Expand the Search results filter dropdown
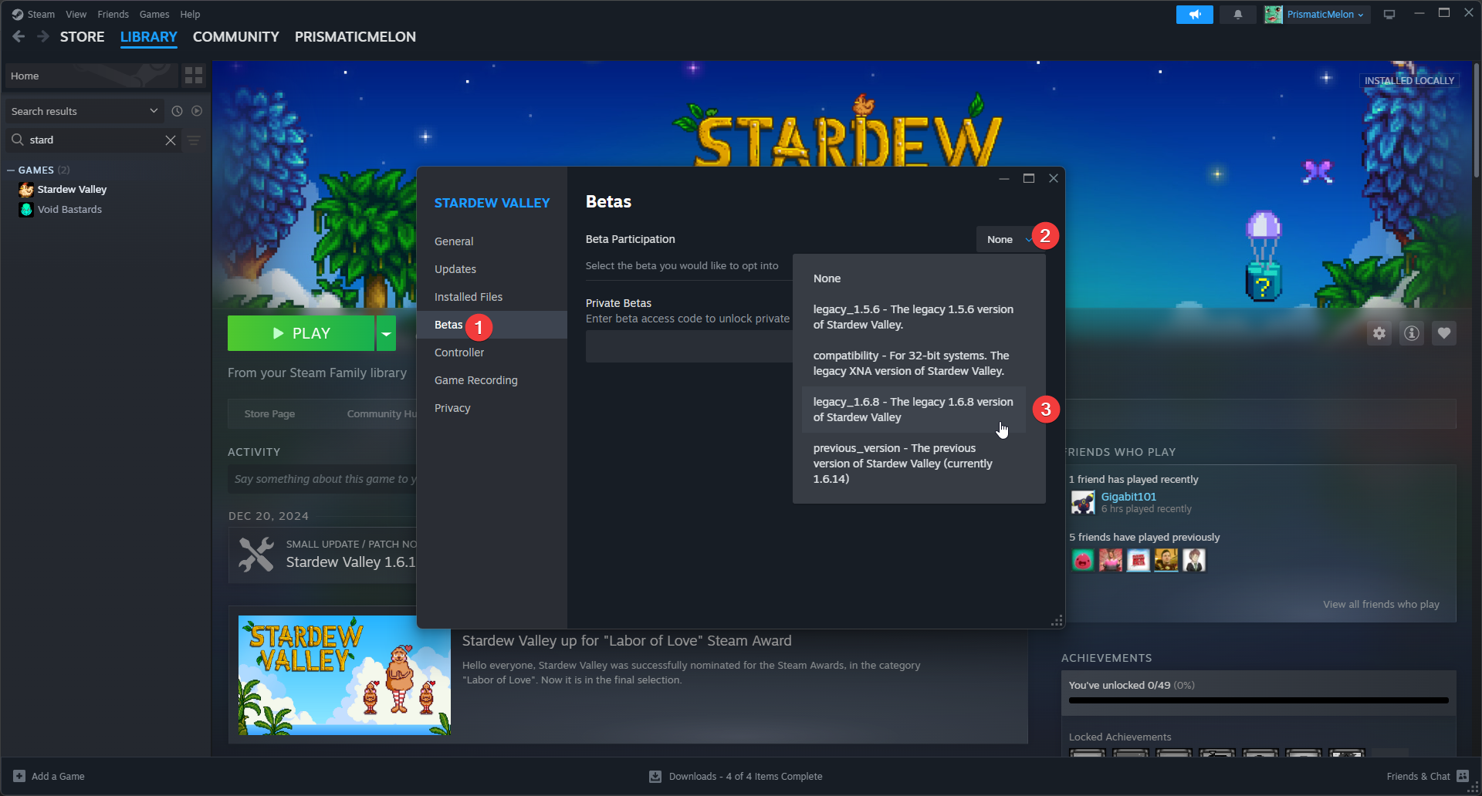The width and height of the screenshot is (1482, 796). click(x=85, y=111)
